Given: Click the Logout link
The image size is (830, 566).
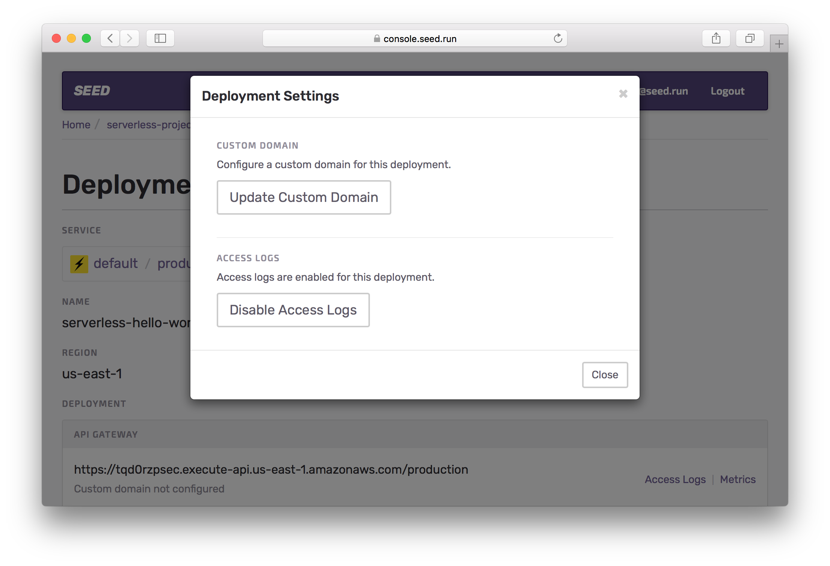Looking at the screenshot, I should [727, 91].
